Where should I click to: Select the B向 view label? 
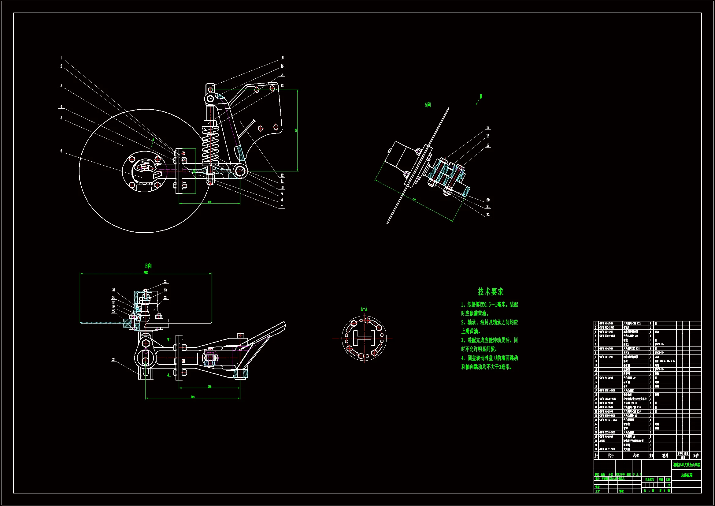point(148,266)
